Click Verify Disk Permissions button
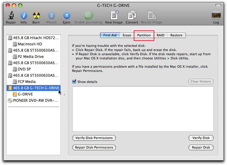227x165 pixels. pos(94,138)
